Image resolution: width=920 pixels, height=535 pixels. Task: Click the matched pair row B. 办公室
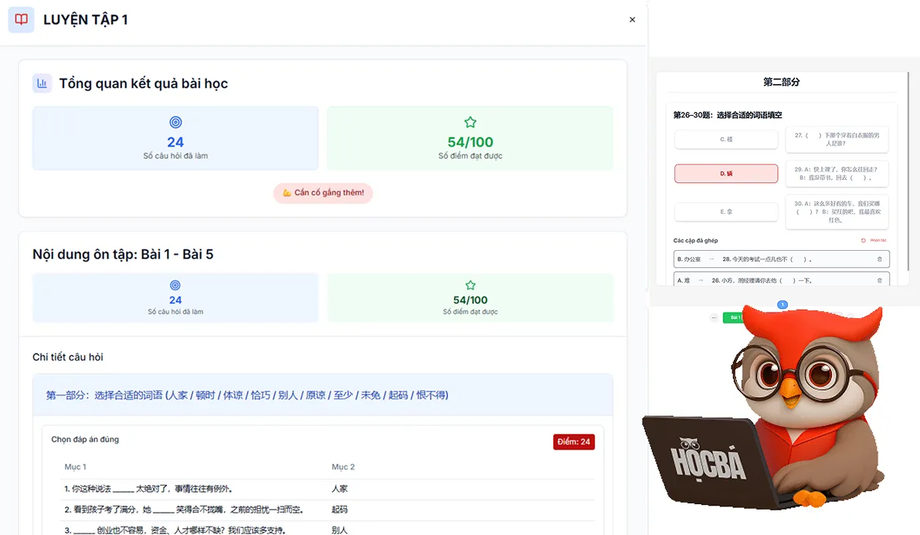pyautogui.click(x=782, y=259)
